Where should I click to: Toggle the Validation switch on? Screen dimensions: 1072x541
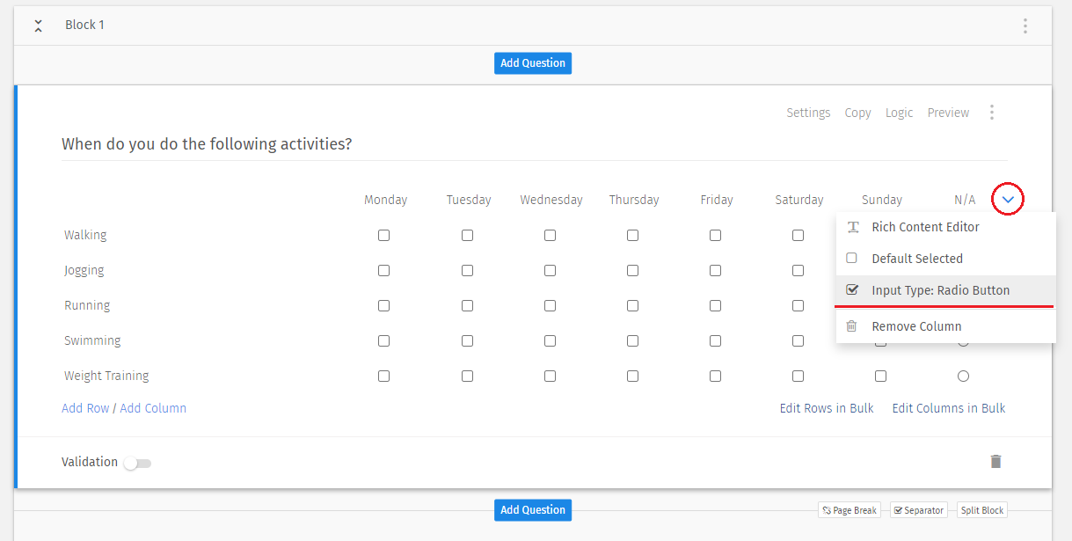click(x=138, y=462)
